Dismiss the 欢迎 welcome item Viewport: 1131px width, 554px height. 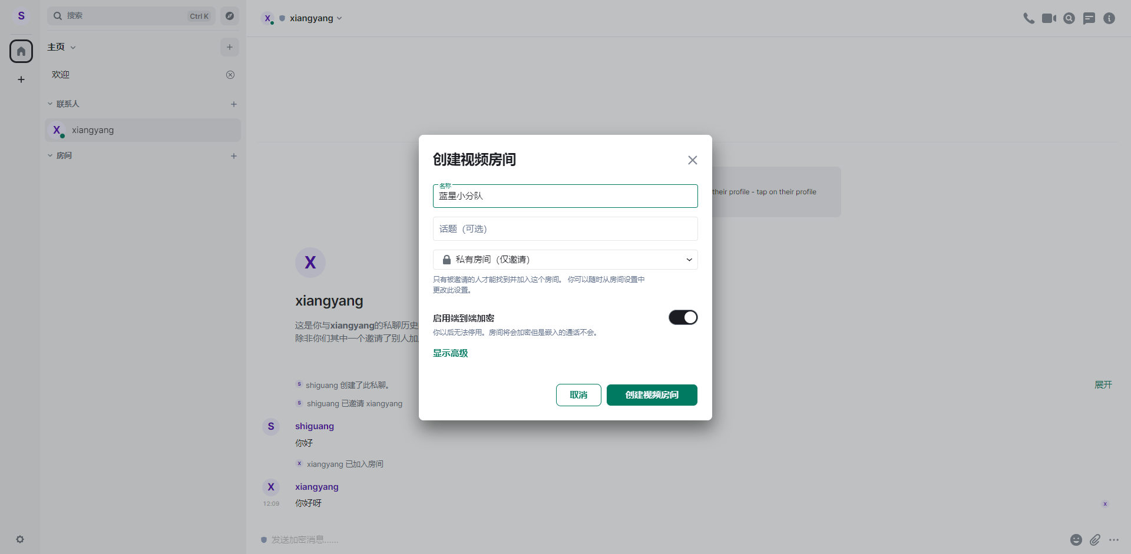point(230,75)
